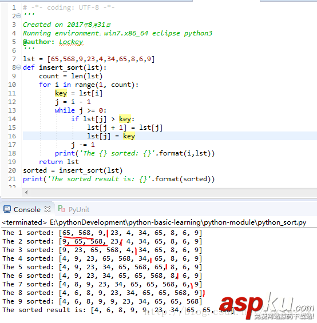Viewport: 317px width, 323px height.
Task: Click the coding UTF-8 comment line
Action: [69, 7]
